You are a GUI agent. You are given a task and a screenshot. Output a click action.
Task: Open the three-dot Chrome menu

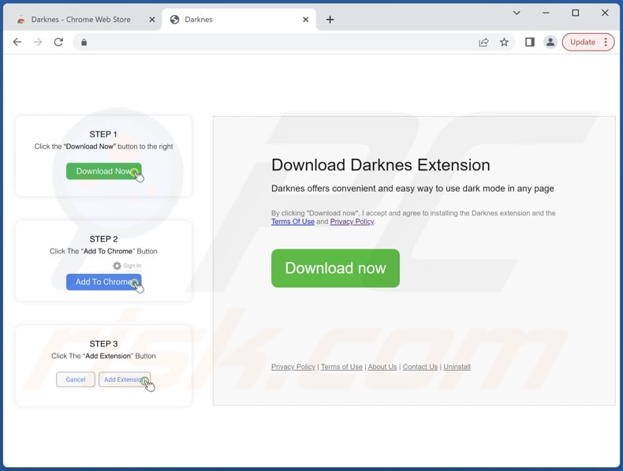[x=606, y=42]
